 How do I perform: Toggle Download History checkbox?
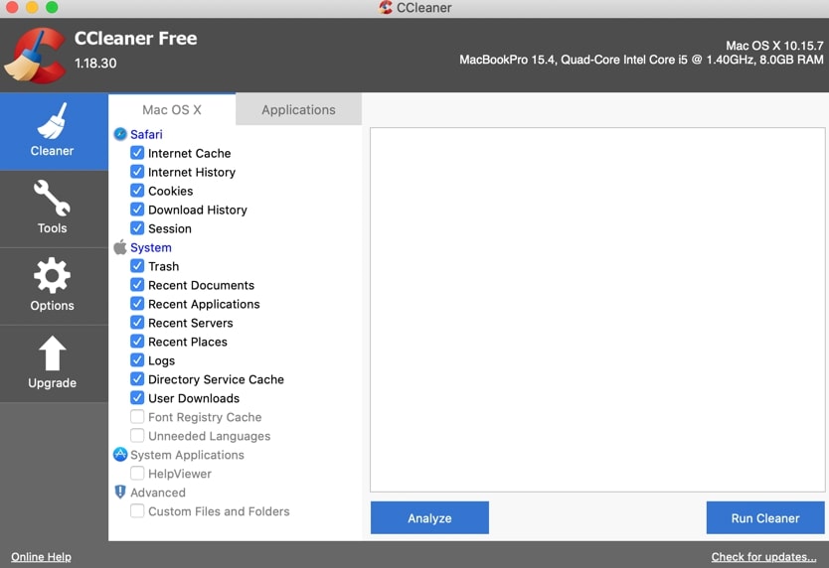(x=137, y=210)
